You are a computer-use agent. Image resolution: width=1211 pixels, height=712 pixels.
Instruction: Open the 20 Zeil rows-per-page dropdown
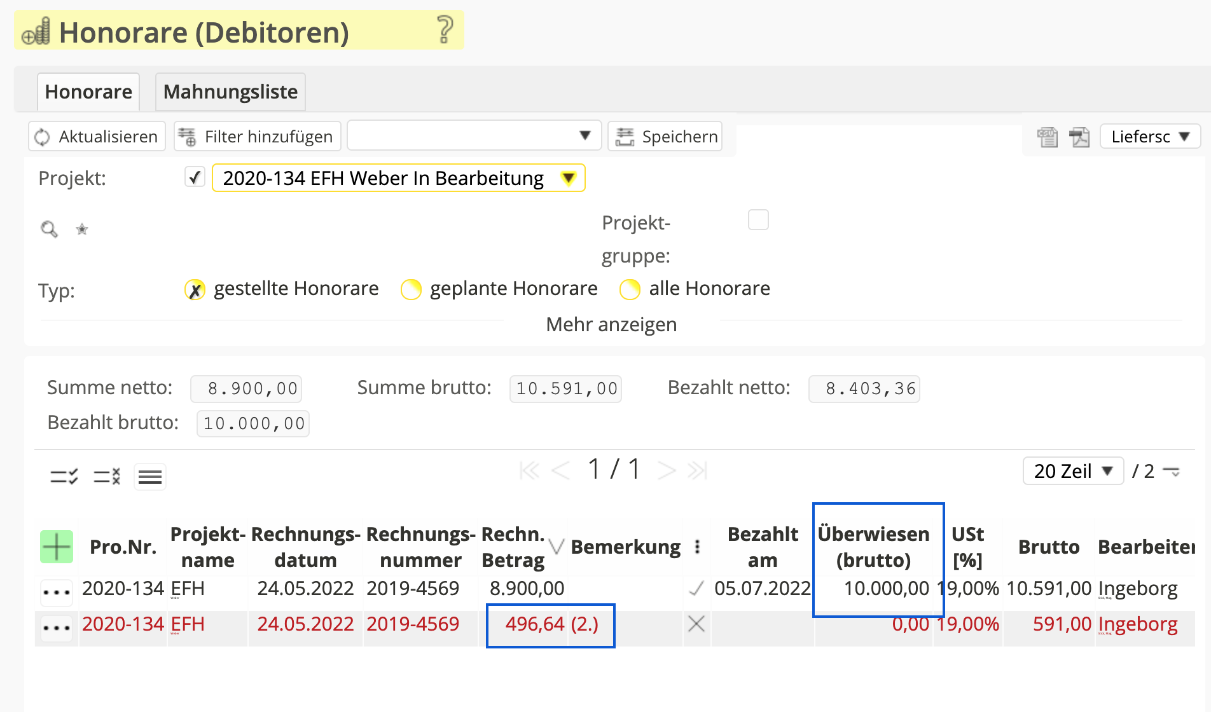(1073, 471)
